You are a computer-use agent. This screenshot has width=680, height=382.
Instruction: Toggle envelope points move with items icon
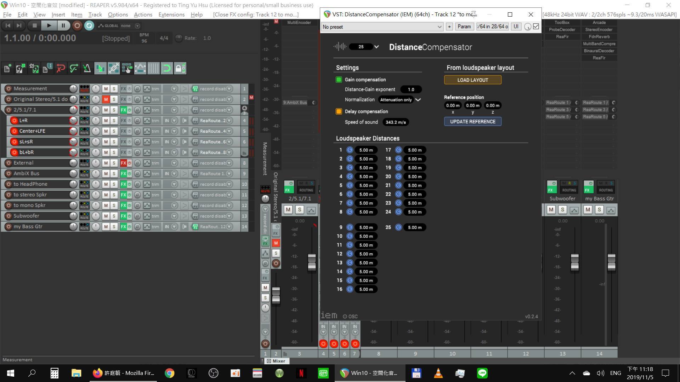(140, 68)
